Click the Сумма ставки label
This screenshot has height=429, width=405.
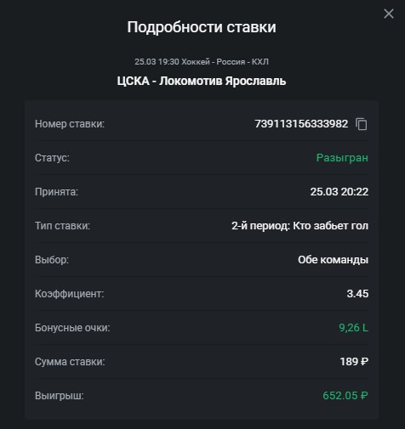70,362
